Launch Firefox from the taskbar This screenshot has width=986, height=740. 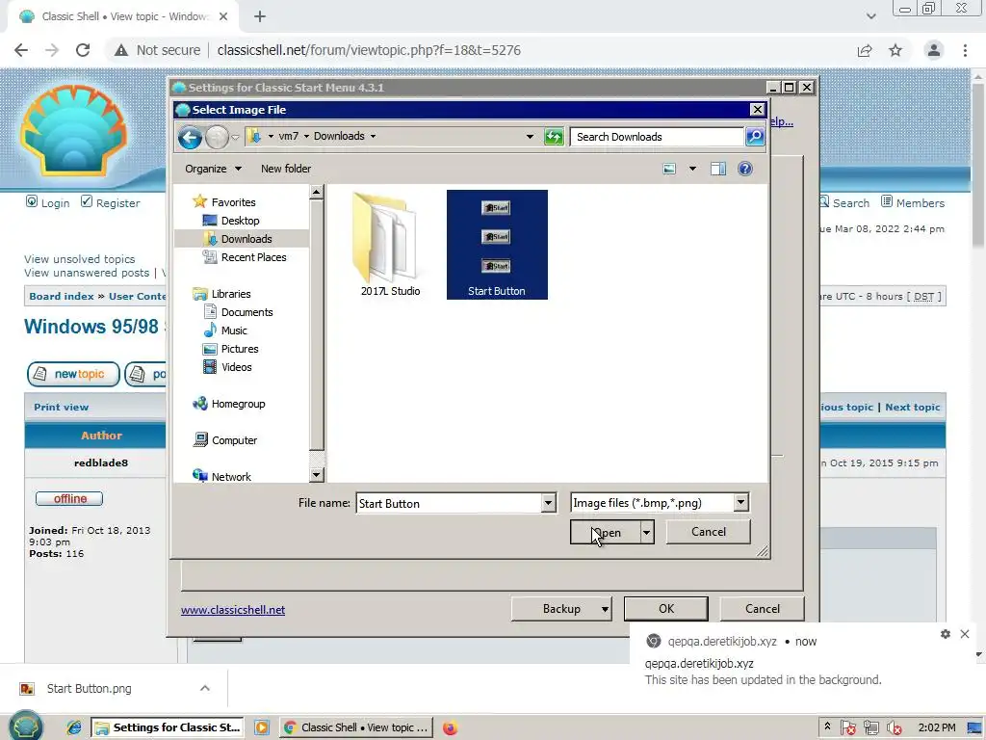coord(450,728)
